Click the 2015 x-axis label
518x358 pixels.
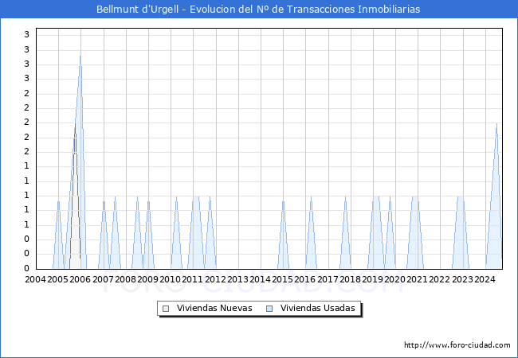pyautogui.click(x=282, y=279)
